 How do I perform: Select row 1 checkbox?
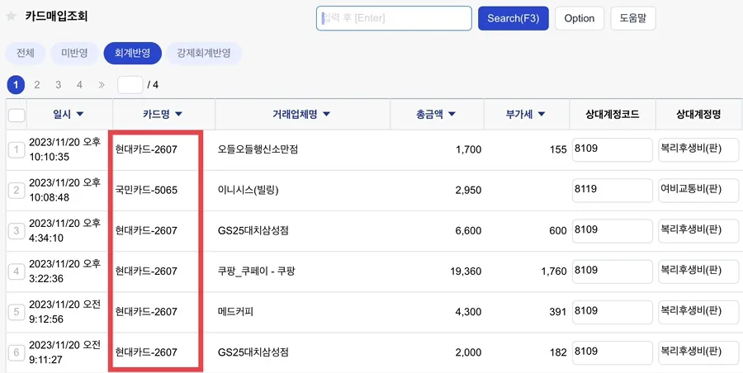click(x=17, y=150)
